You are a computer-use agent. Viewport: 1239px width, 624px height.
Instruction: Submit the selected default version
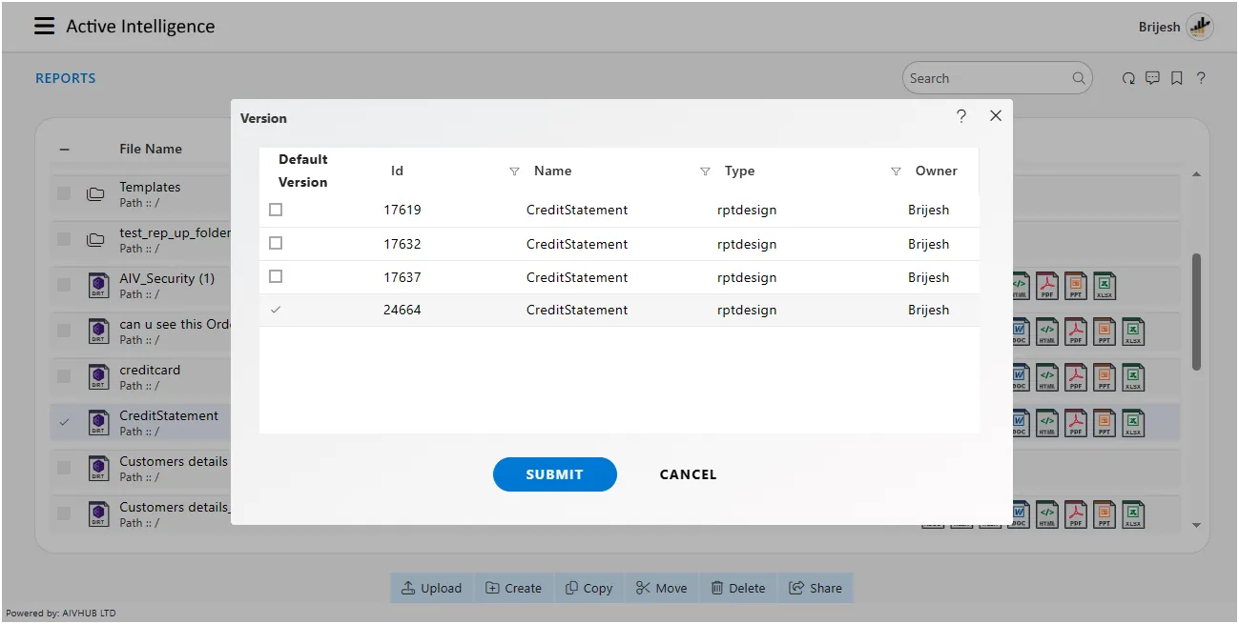555,474
